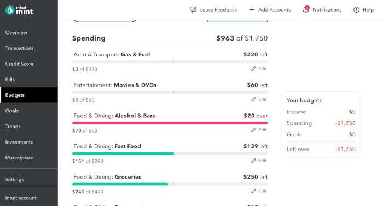The image size is (383, 206).
Task: Click the Alcohol & Bars red progress bar
Action: point(170,123)
